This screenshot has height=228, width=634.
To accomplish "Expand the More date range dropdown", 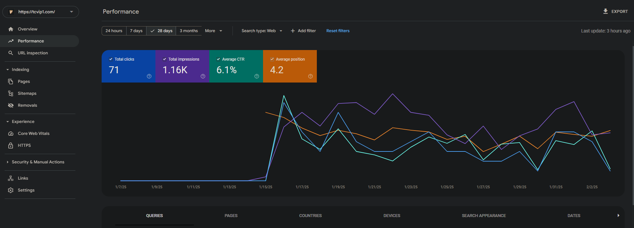I will [x=214, y=31].
